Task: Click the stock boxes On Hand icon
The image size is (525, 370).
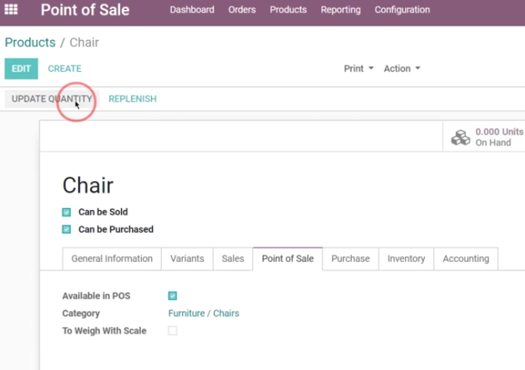Action: 460,137
